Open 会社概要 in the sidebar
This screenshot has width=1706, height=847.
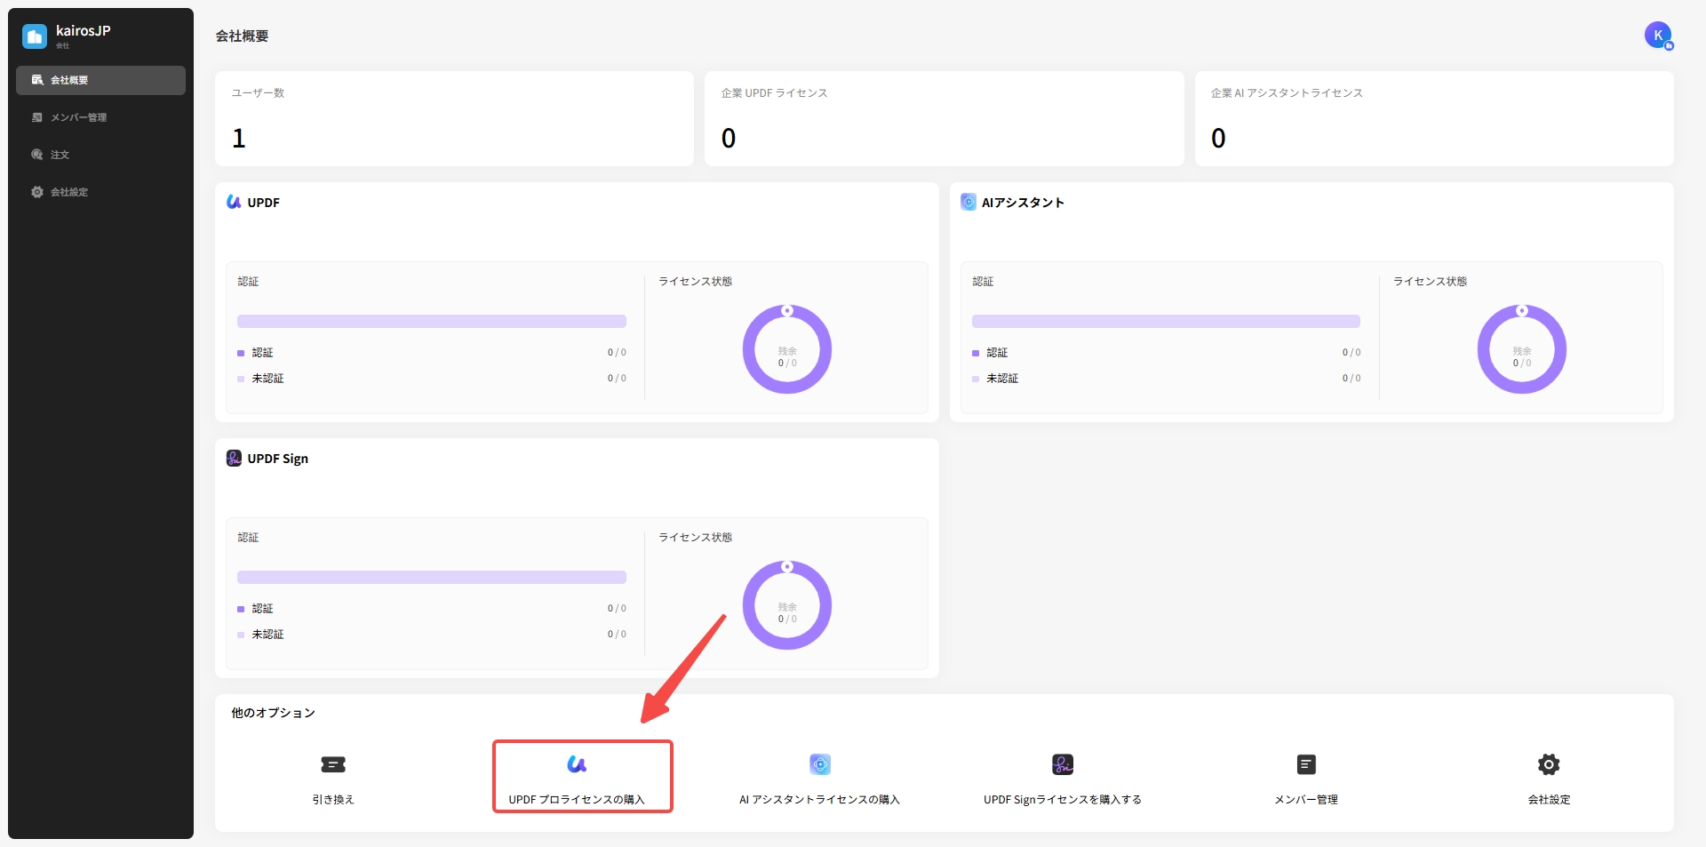100,80
